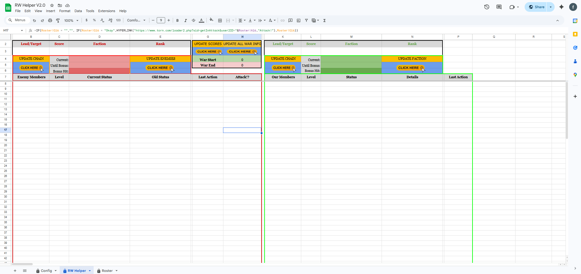Click the print icon in toolbar
581x274 pixels.
pos(50,21)
